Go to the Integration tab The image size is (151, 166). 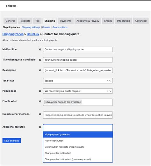coord(123,21)
